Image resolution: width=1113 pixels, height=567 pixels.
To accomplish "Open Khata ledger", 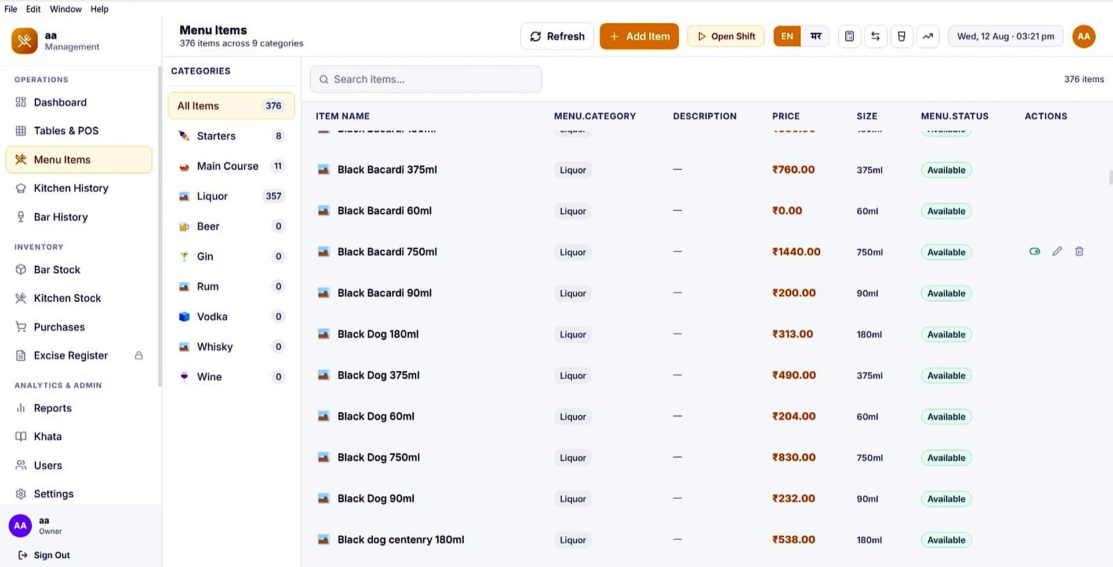I will coord(79,436).
